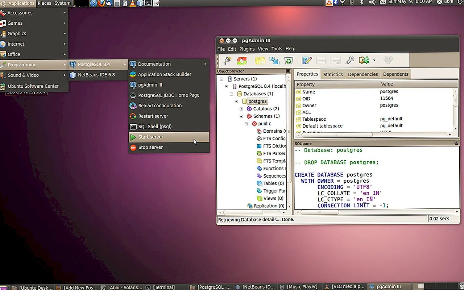Select Functions node in object browser

tap(274, 168)
